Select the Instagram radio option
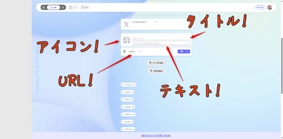 123,85
